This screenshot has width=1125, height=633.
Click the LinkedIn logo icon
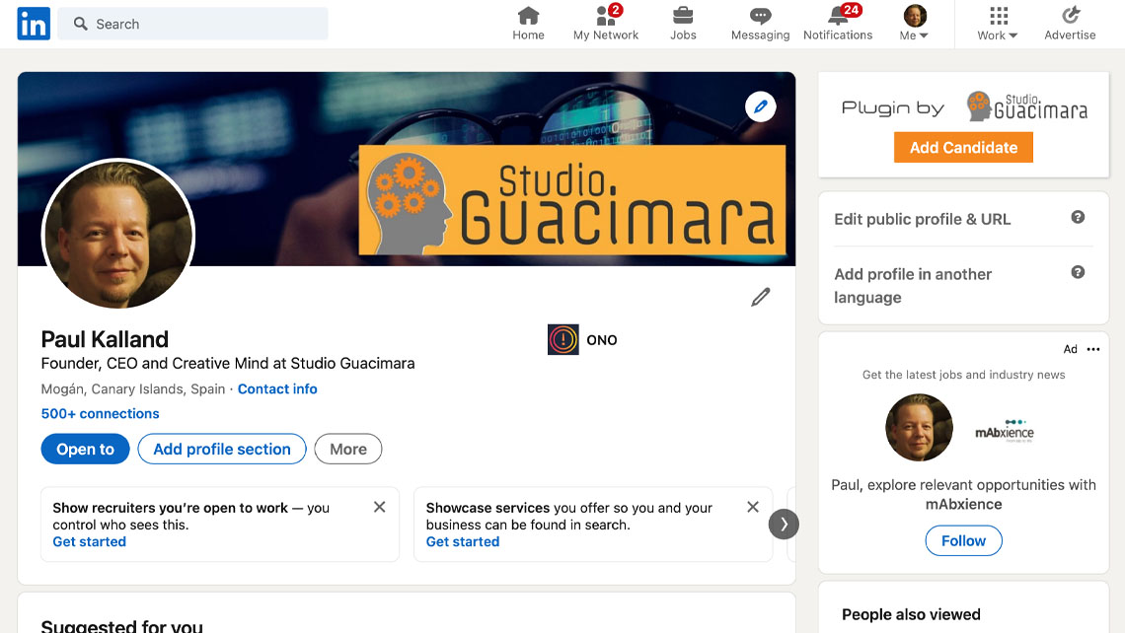34,24
